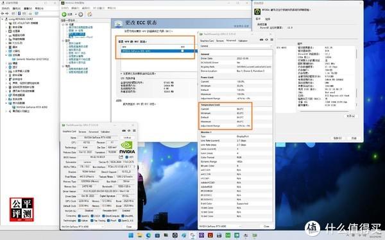Click the home icon in NVIDIA Control Panel toolbar
Viewport: 385px width, 240px height.
[x=90, y=14]
